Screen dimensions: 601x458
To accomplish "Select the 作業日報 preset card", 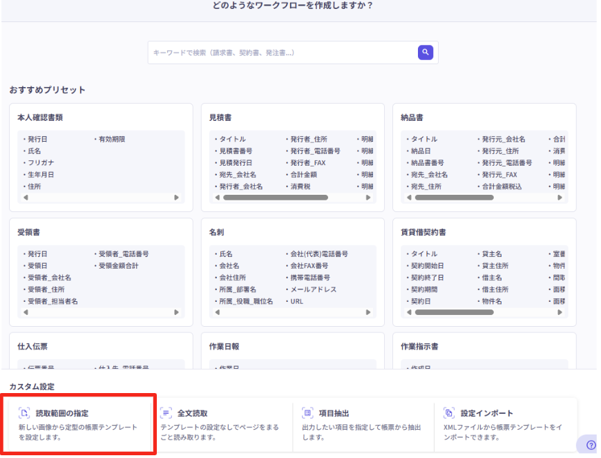I will (x=292, y=346).
